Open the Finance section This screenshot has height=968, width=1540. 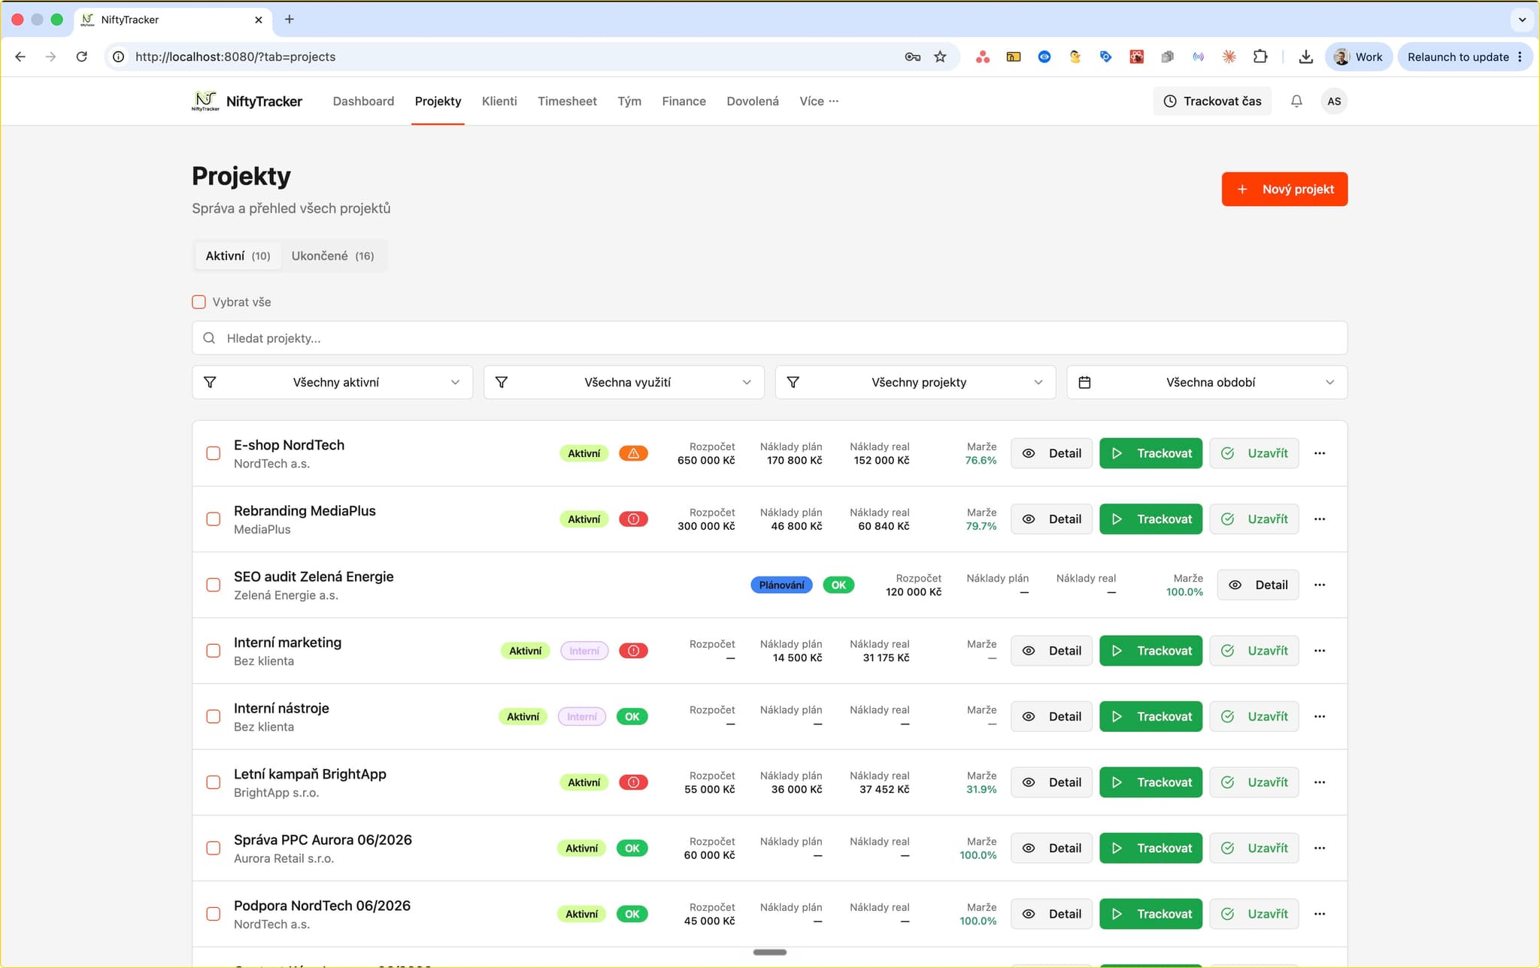(684, 101)
